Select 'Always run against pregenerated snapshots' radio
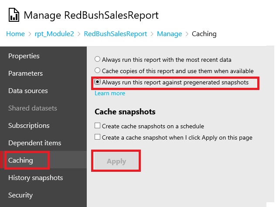Viewport: 276px width, 207px height. (x=97, y=82)
